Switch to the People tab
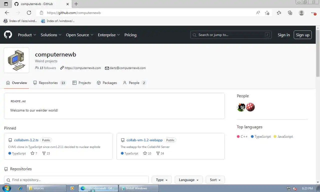320x192 pixels. (x=134, y=83)
